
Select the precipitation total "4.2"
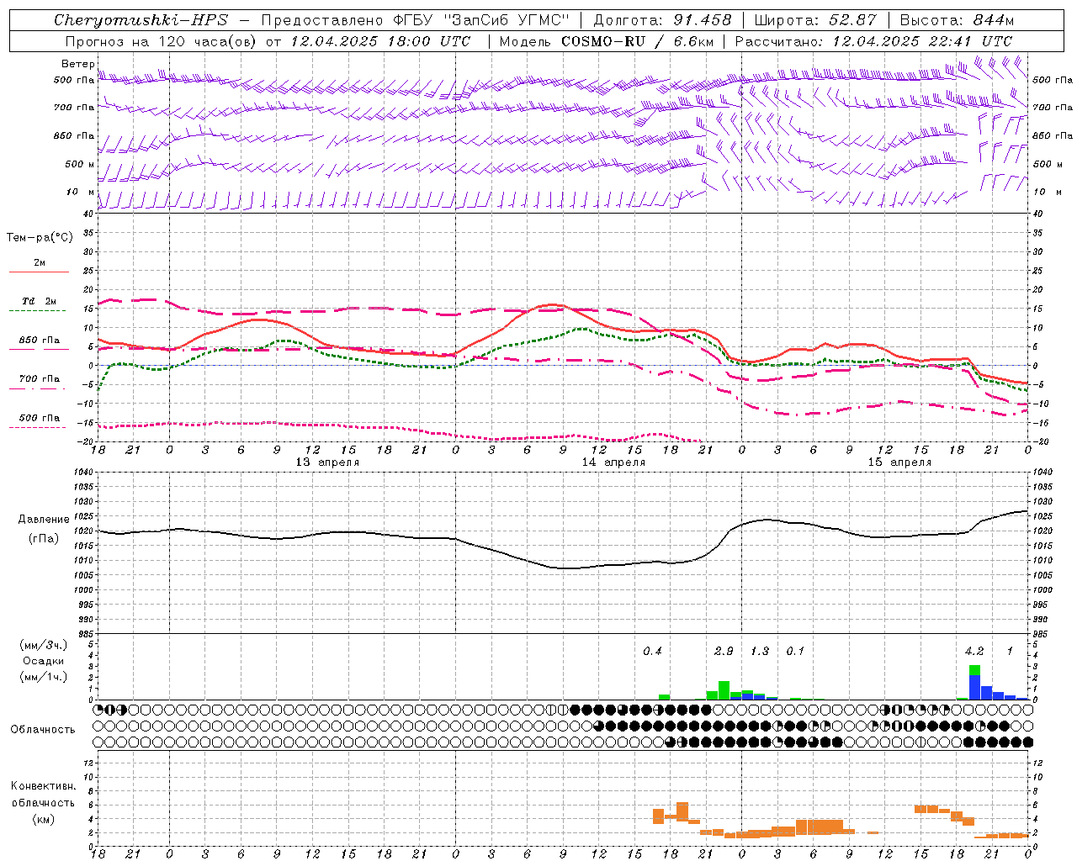click(974, 652)
